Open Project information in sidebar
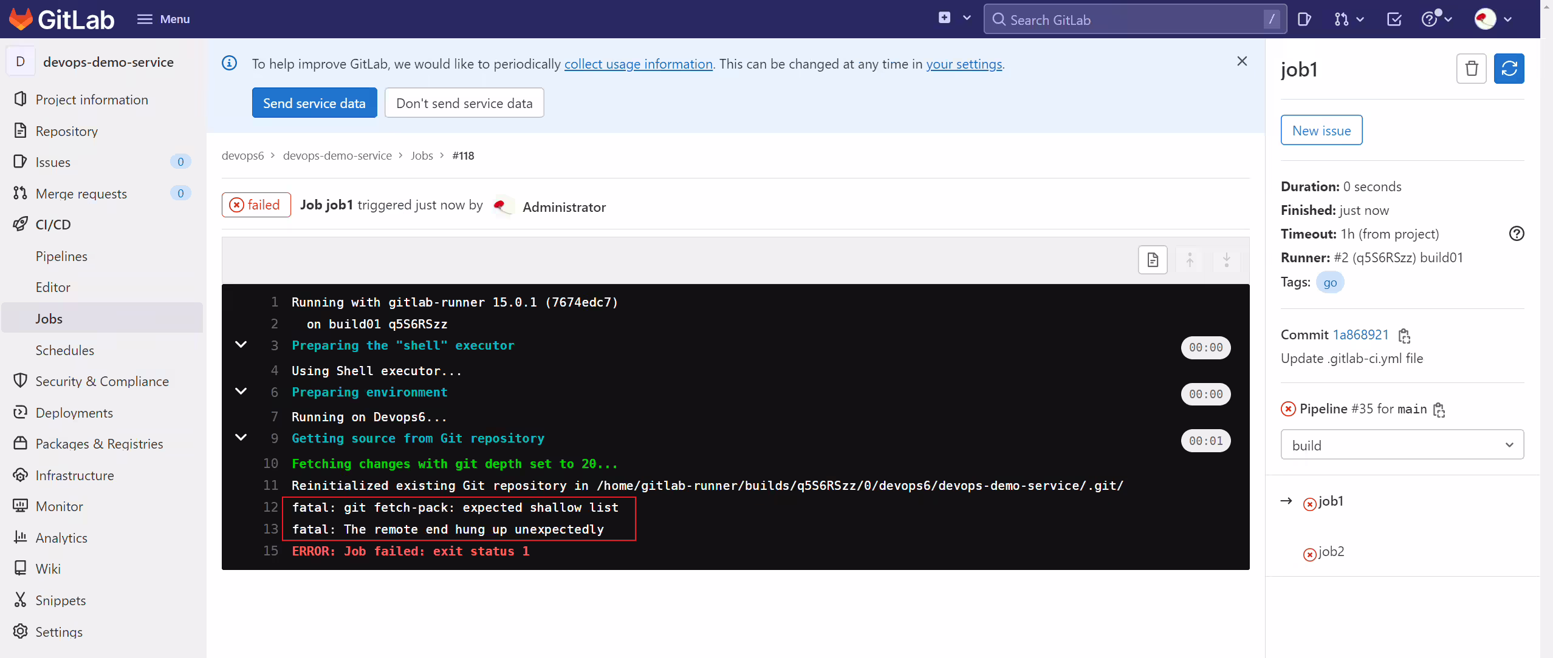This screenshot has width=1553, height=658. (x=92, y=100)
